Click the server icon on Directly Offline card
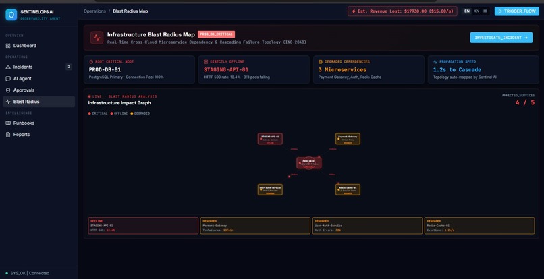 point(206,62)
